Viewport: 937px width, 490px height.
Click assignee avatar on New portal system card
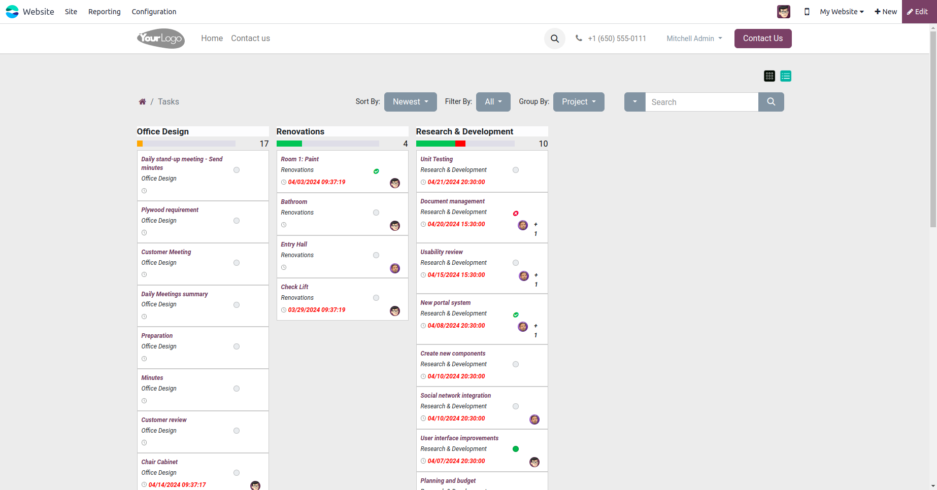click(x=523, y=327)
